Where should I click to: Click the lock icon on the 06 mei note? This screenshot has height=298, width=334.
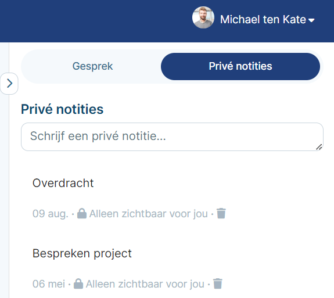78,283
